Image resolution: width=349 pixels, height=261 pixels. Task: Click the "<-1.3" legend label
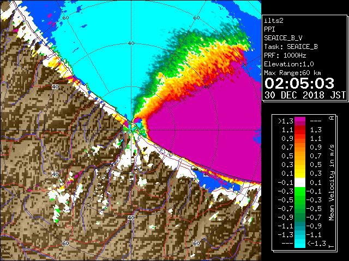tap(316, 243)
